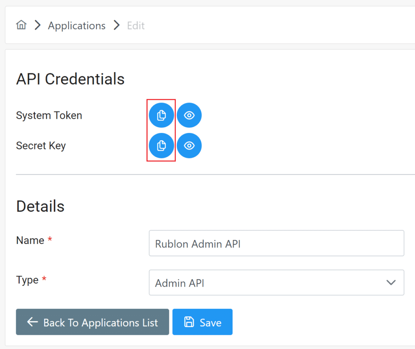This screenshot has width=415, height=349.
Task: Click the Type dropdown chevron arrow
Action: pos(390,283)
